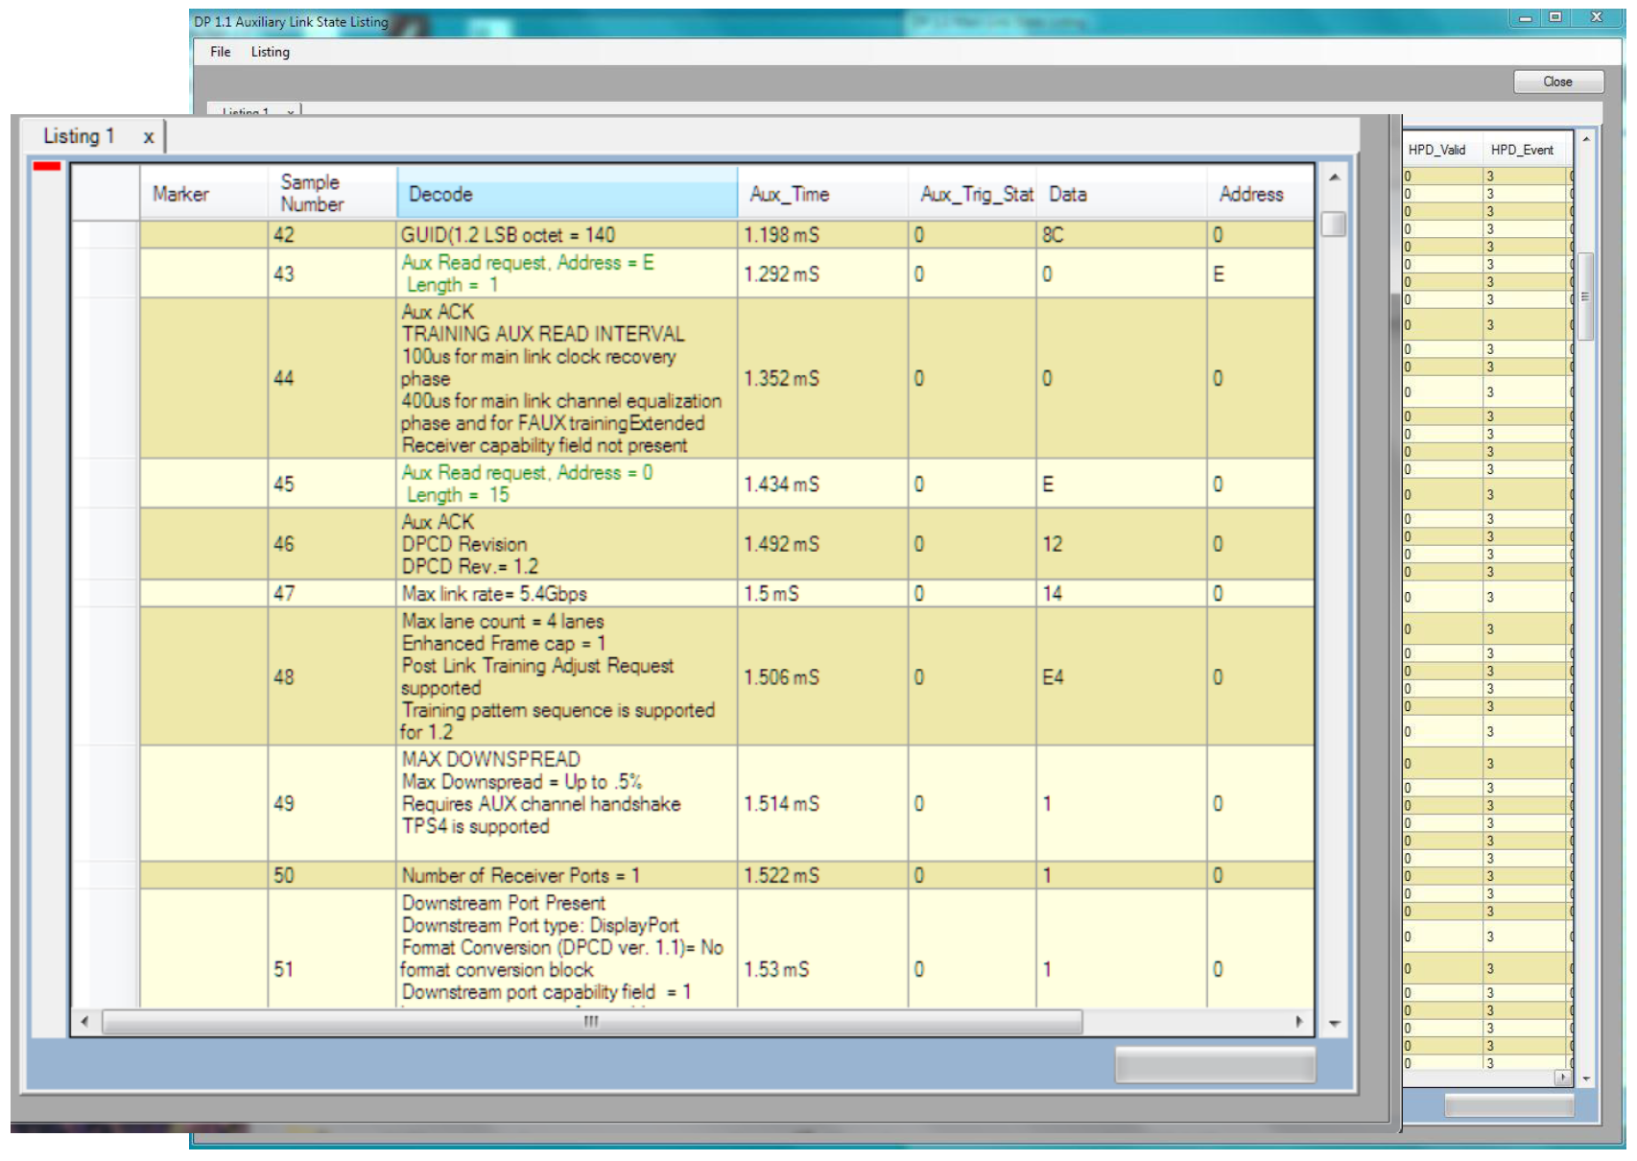Select 'Downstream Port Present' decode cell

pos(567,949)
